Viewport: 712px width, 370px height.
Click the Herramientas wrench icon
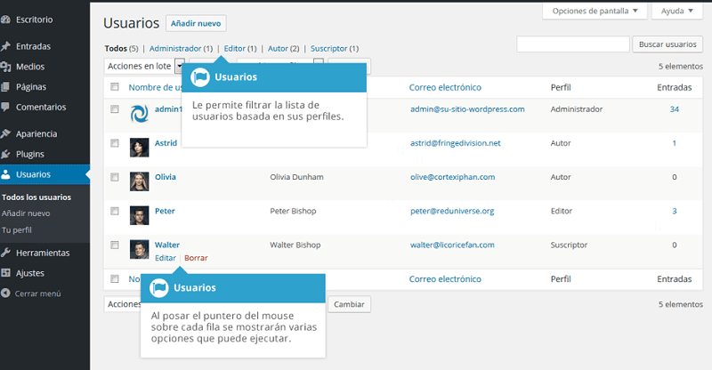click(6, 253)
